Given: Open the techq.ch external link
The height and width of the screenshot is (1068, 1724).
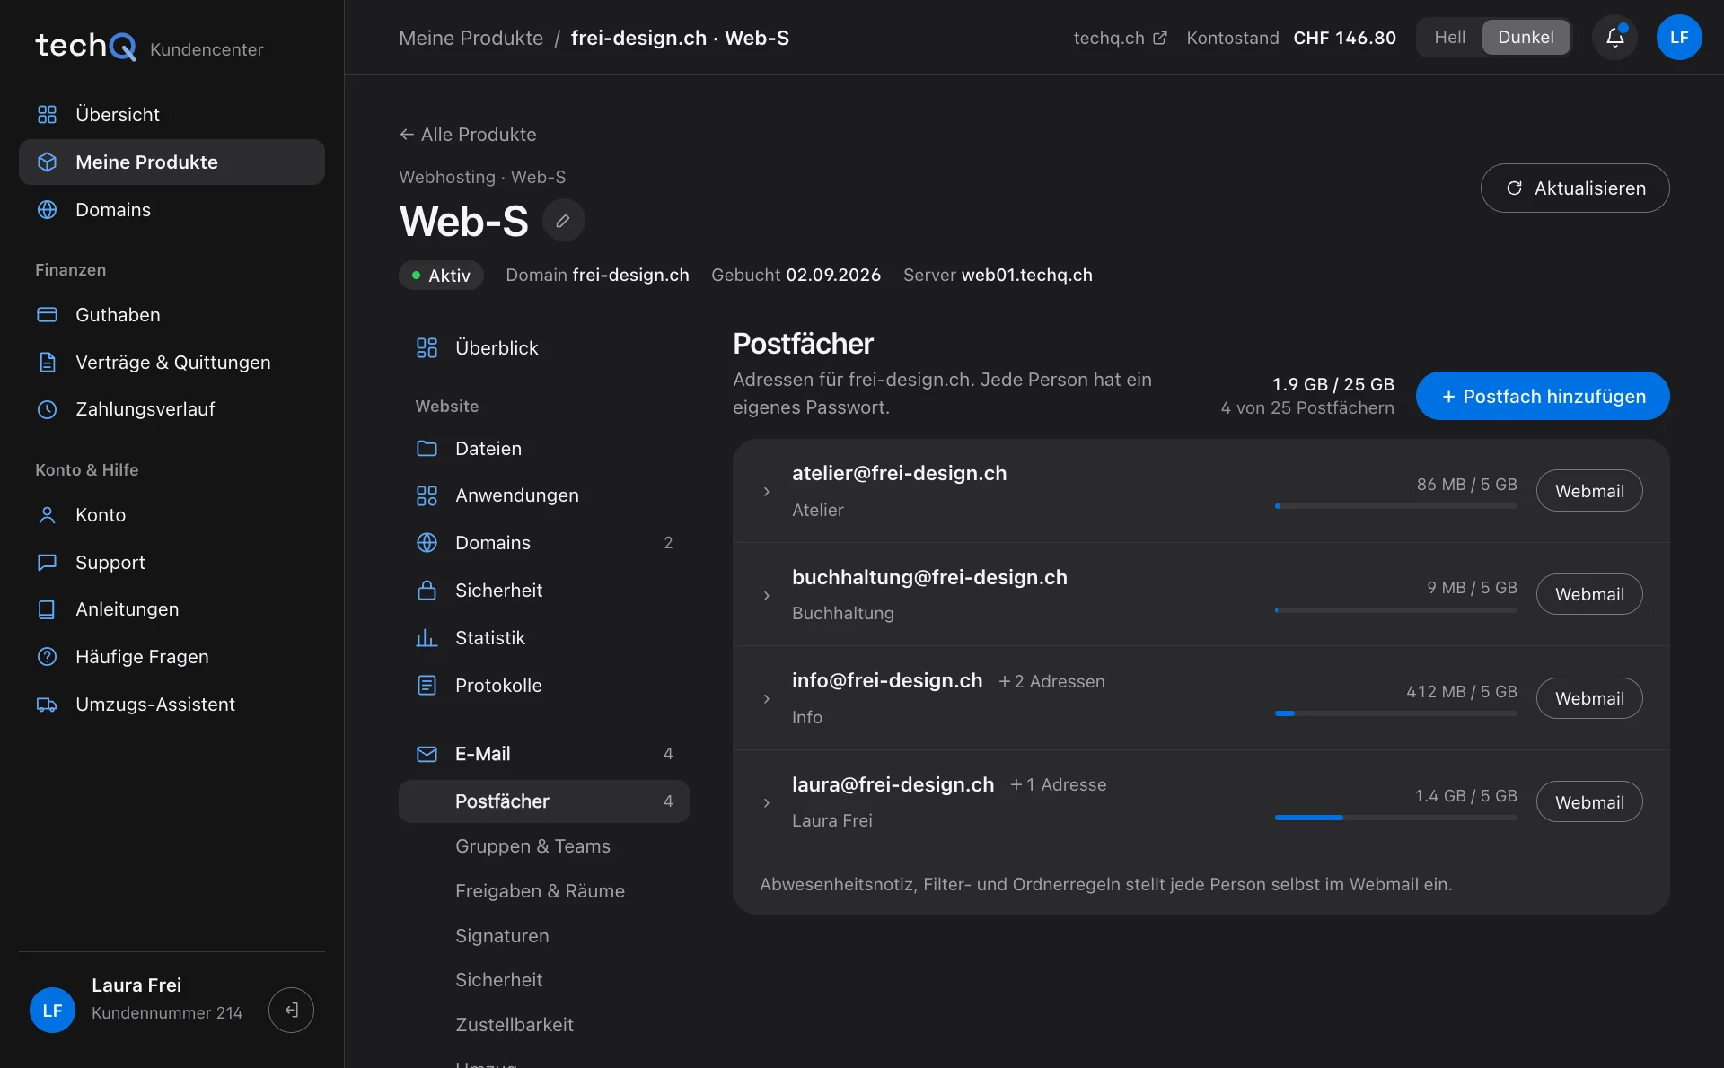Looking at the screenshot, I should coord(1120,38).
